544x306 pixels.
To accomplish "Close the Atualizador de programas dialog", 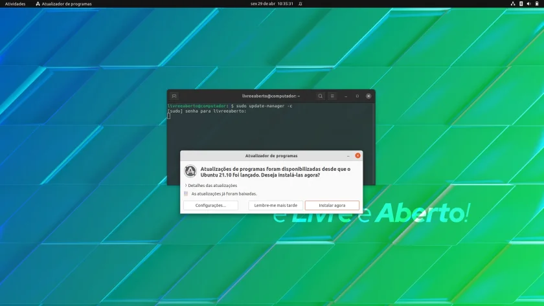I will pyautogui.click(x=357, y=156).
